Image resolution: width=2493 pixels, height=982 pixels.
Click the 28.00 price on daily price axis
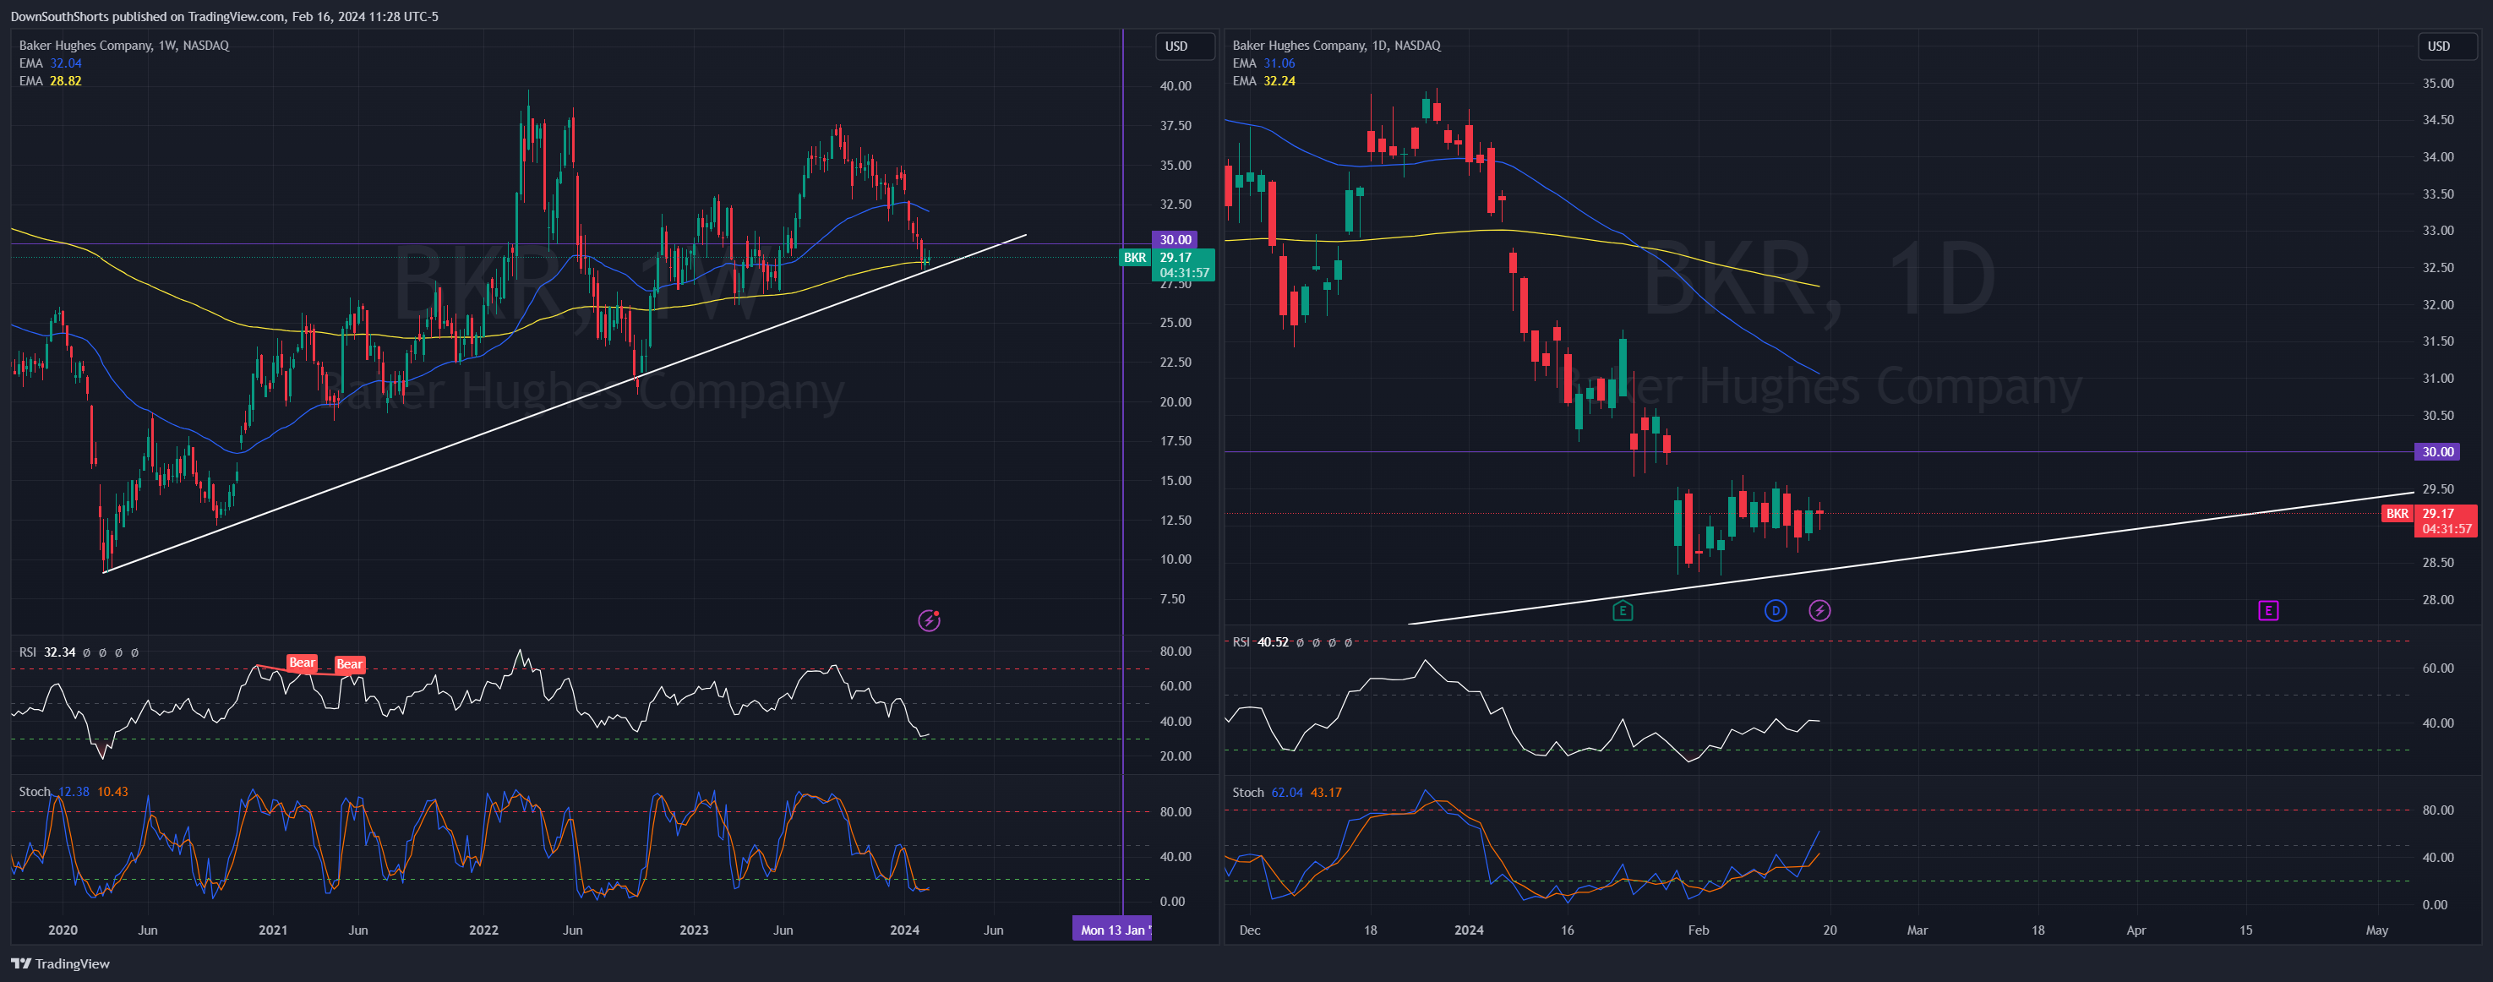pos(2437,599)
